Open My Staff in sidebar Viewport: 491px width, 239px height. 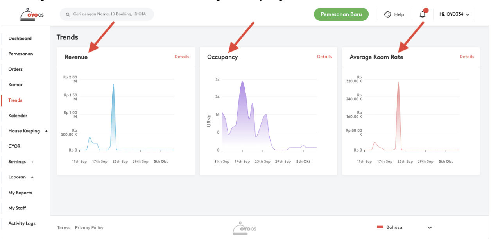click(x=17, y=208)
